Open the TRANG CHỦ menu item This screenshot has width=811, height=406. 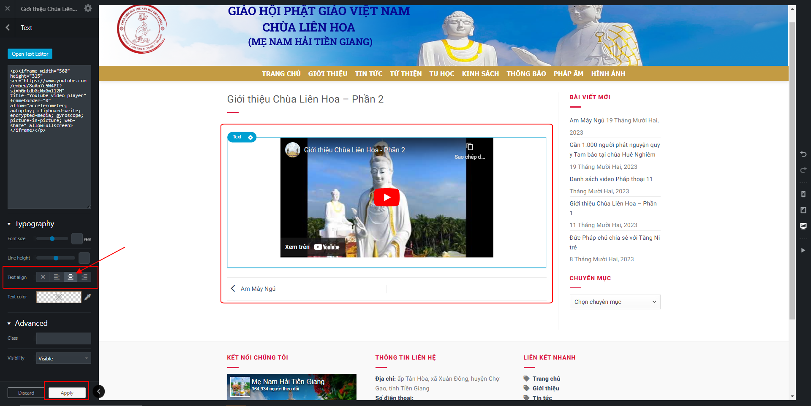click(x=281, y=73)
